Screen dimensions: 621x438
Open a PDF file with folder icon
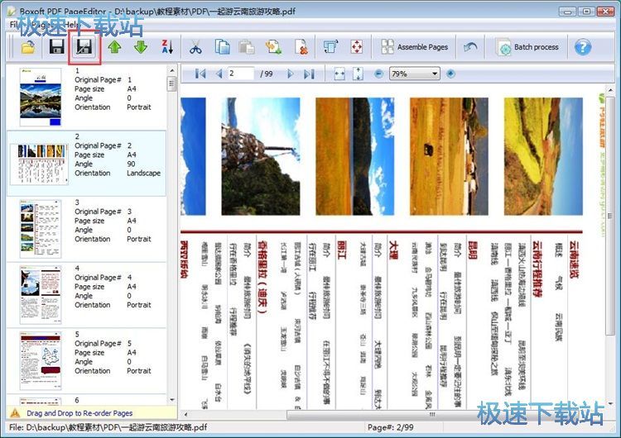[x=27, y=47]
